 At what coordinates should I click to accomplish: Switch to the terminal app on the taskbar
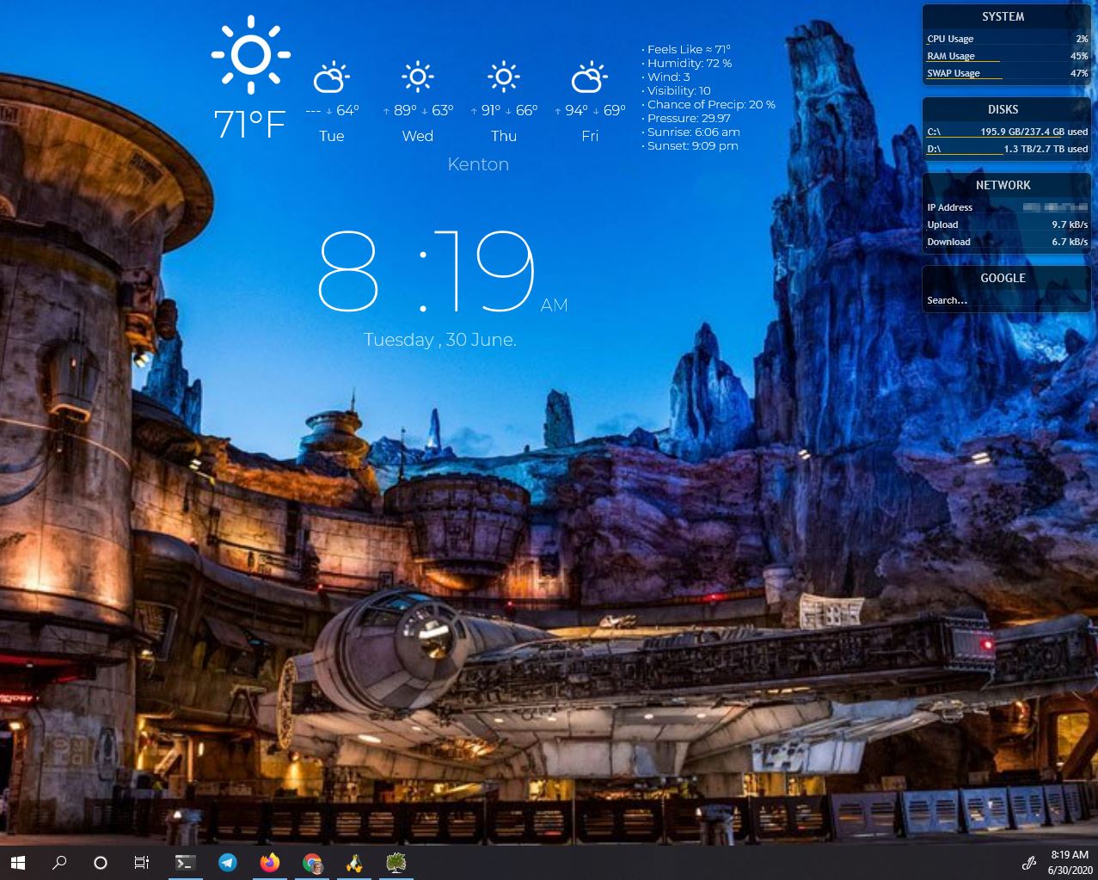[185, 863]
